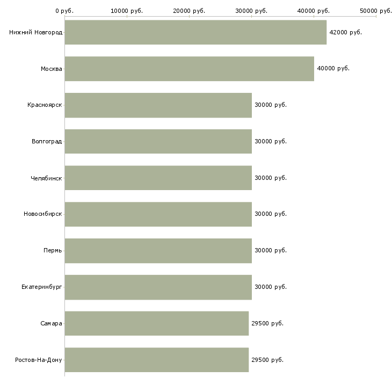Click the Красноярск bar
Screen dimensions: 392x392
[158, 105]
